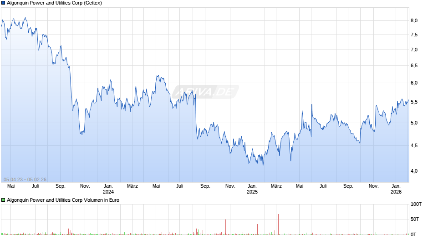428x239 pixels.
Task: Click the 100T volume axis label
Action: 416,204
